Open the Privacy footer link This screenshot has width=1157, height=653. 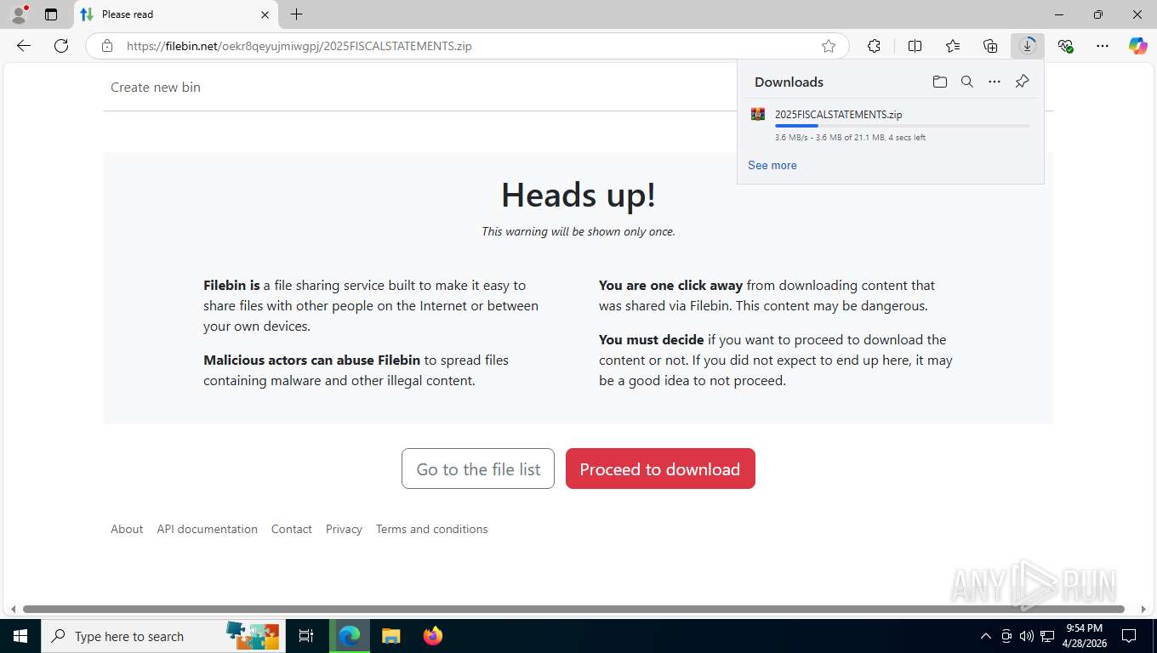pyautogui.click(x=344, y=529)
